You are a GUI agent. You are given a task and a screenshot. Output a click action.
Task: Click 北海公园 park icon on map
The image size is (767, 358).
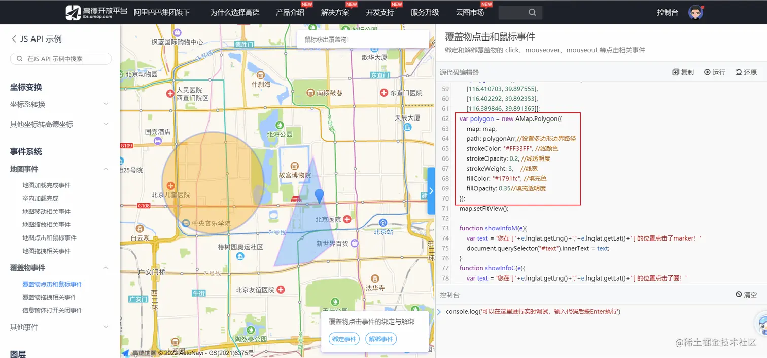[x=278, y=125]
